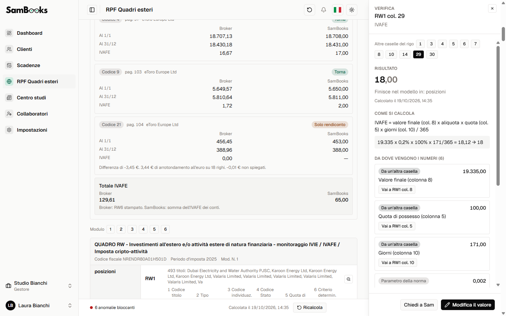Expand the Studio Bianchi workspace switcher
This screenshot has width=506, height=316.
click(39, 286)
